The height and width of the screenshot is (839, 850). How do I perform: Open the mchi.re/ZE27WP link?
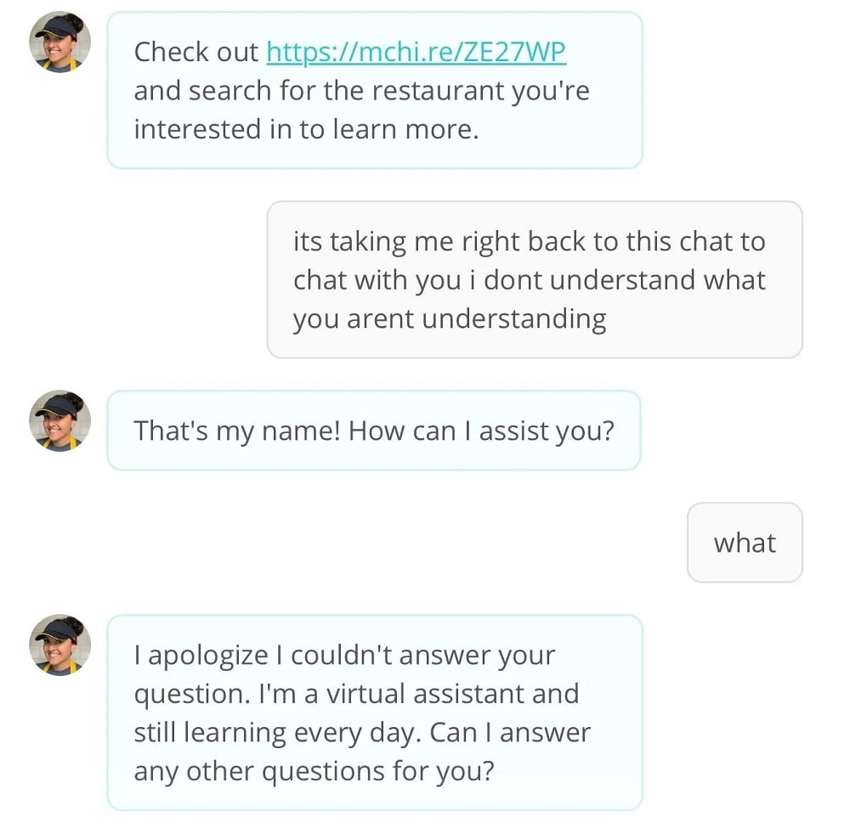point(416,52)
